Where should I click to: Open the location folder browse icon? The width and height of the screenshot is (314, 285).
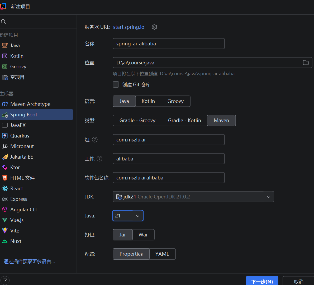point(306,63)
